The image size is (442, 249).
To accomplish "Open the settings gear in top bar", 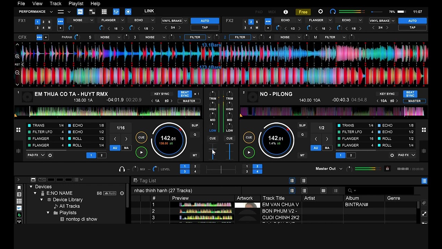I will [320, 12].
